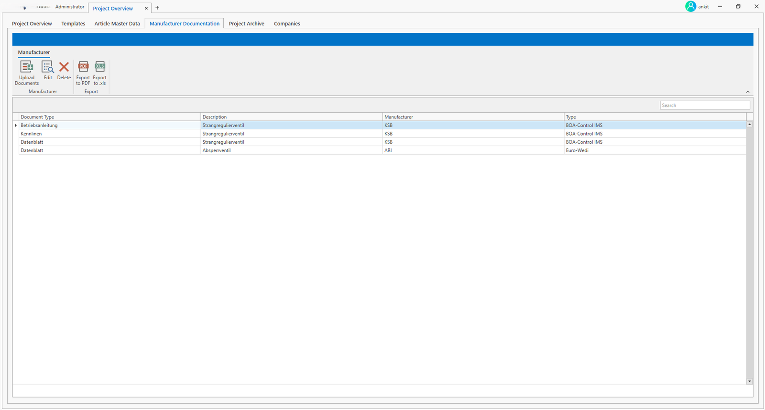Screen dimensions: 765x410
Task: Sort by the Document Type column header
Action: pos(109,117)
